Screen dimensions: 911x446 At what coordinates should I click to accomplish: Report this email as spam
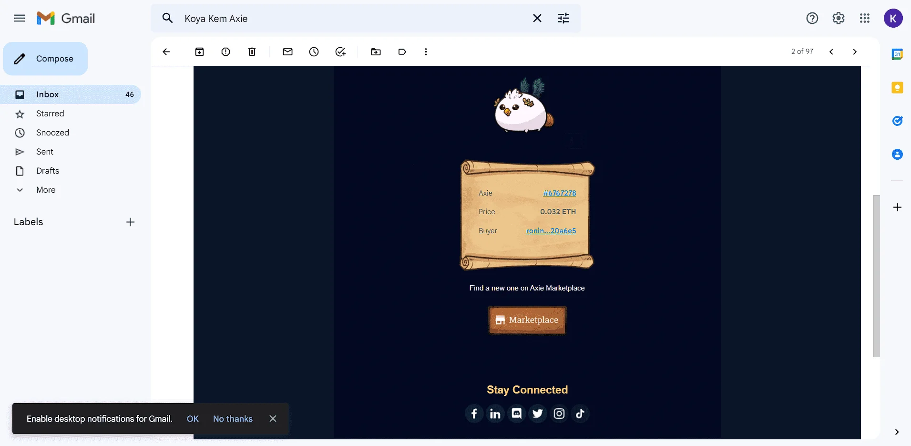click(226, 52)
